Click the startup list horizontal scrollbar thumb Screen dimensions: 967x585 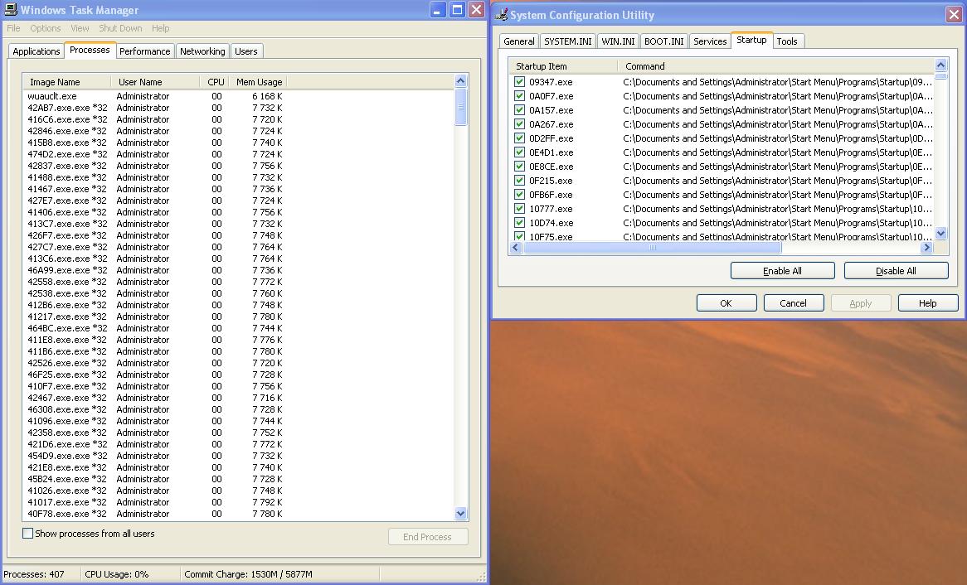[652, 247]
